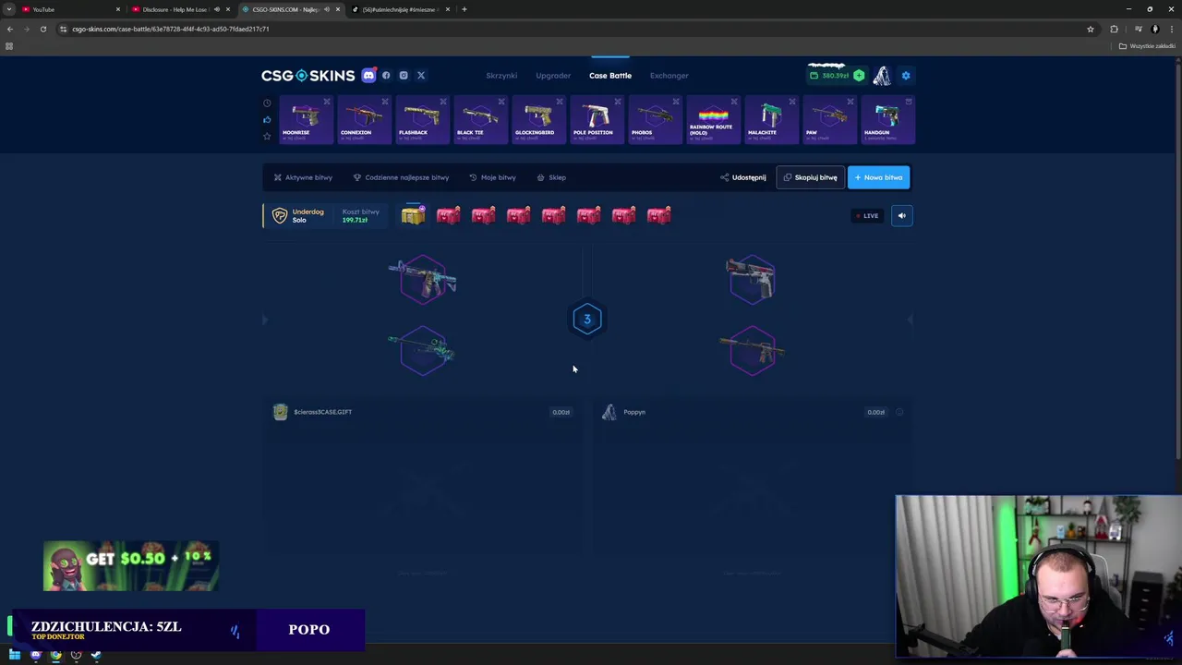This screenshot has width=1182, height=665.
Task: Open Steam from the taskbar
Action: tap(96, 655)
